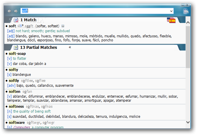Open the software headword entry
Viewport: 197px width, 135px height.
17,123
